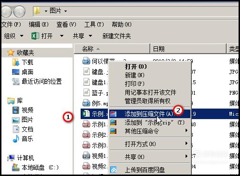Screen dimensions: 240x176
Task: Open 本地磁盘 (C:) drive
Action: (35, 167)
